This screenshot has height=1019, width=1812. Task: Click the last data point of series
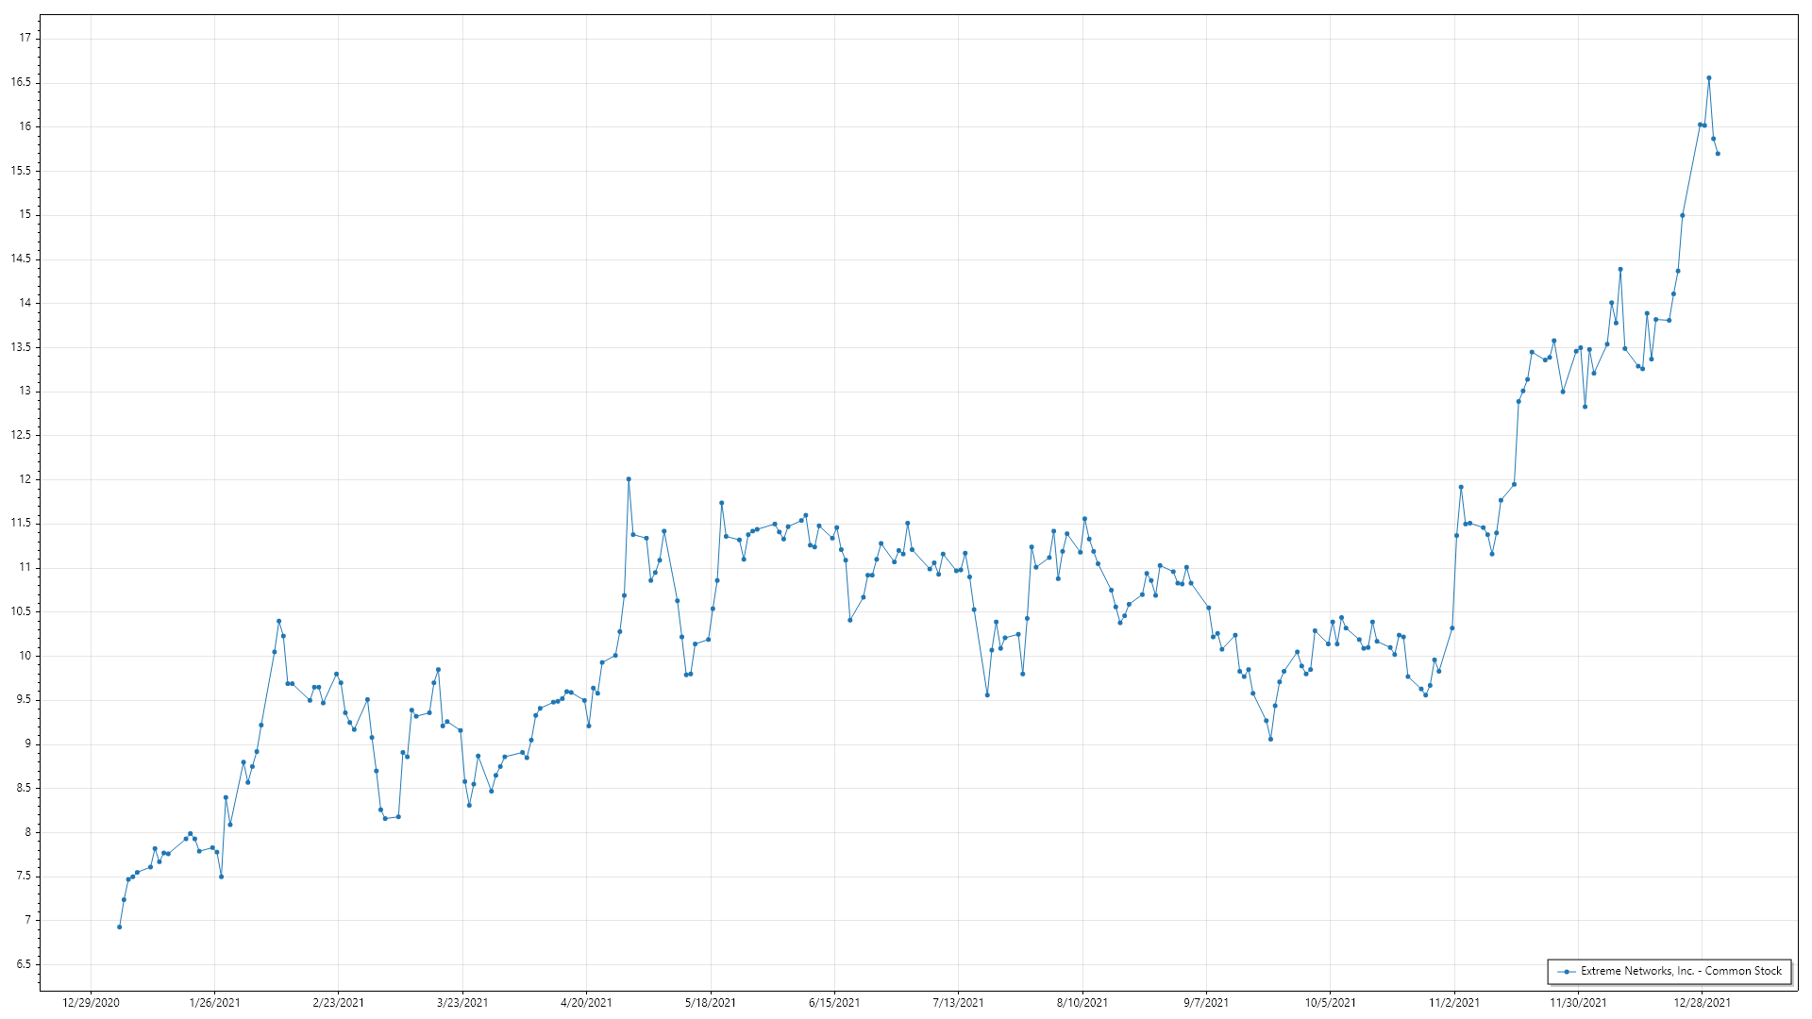[1718, 154]
